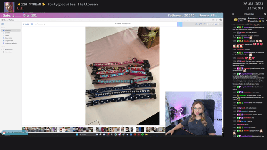Click the STREAM-CHAT header label
The image size is (267, 150).
[x=249, y=14]
